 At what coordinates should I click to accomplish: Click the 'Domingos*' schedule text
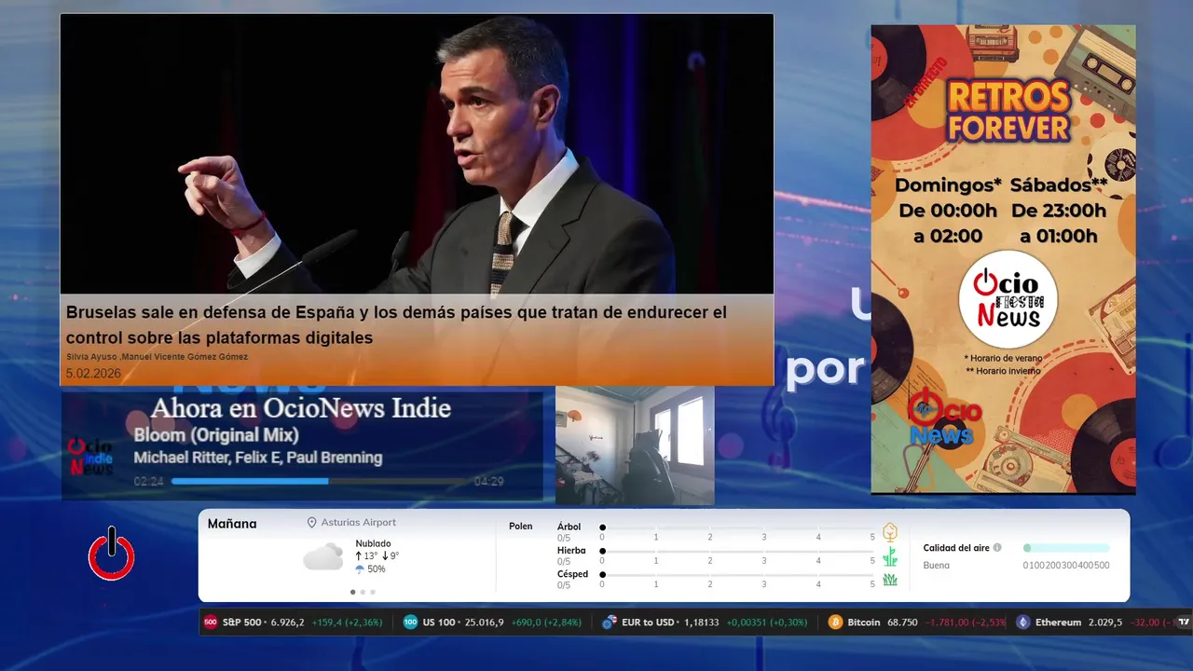click(948, 185)
